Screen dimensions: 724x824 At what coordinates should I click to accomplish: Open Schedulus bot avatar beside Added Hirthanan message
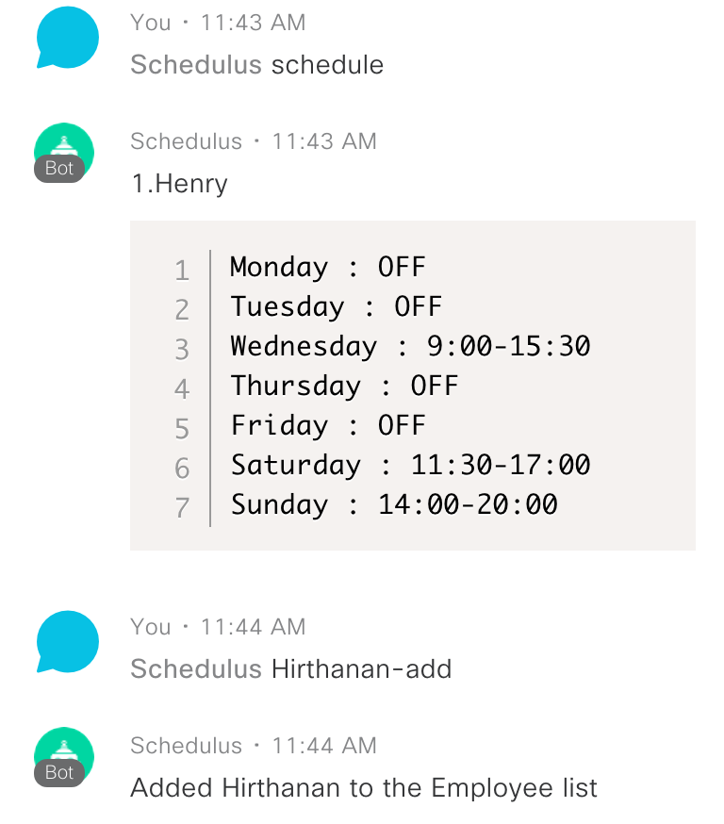64,757
